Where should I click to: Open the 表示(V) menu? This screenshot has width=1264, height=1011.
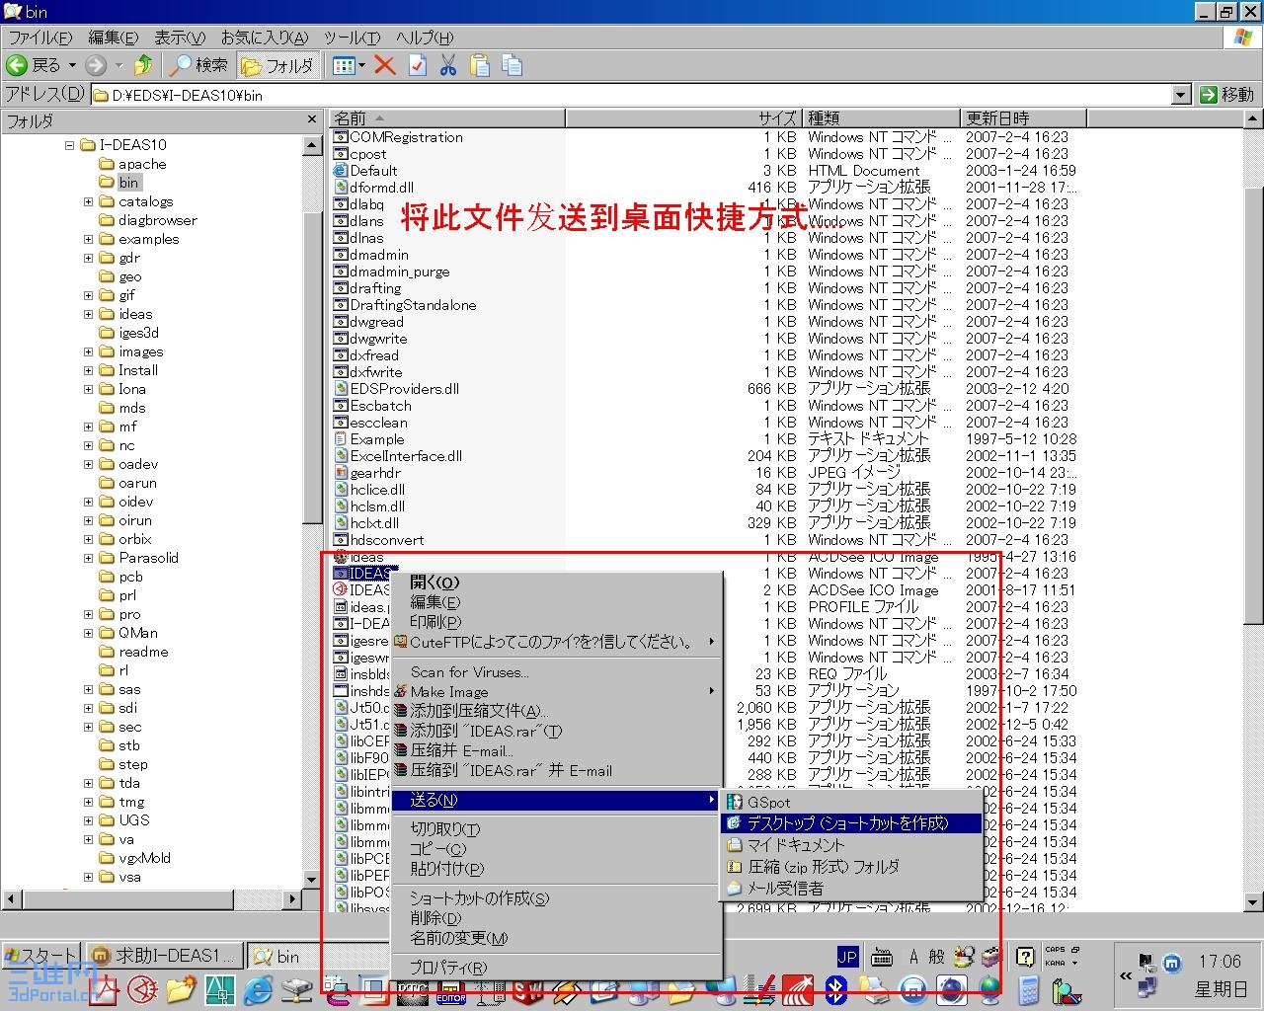179,38
